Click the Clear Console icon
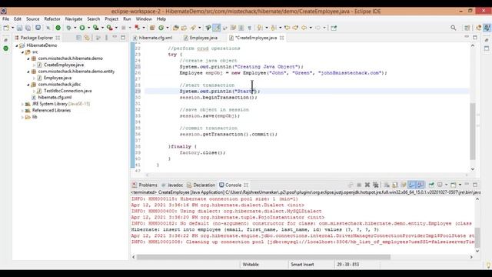 coord(387,185)
